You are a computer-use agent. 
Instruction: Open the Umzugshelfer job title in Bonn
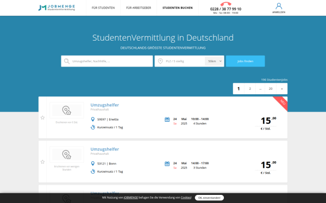tap(104, 149)
